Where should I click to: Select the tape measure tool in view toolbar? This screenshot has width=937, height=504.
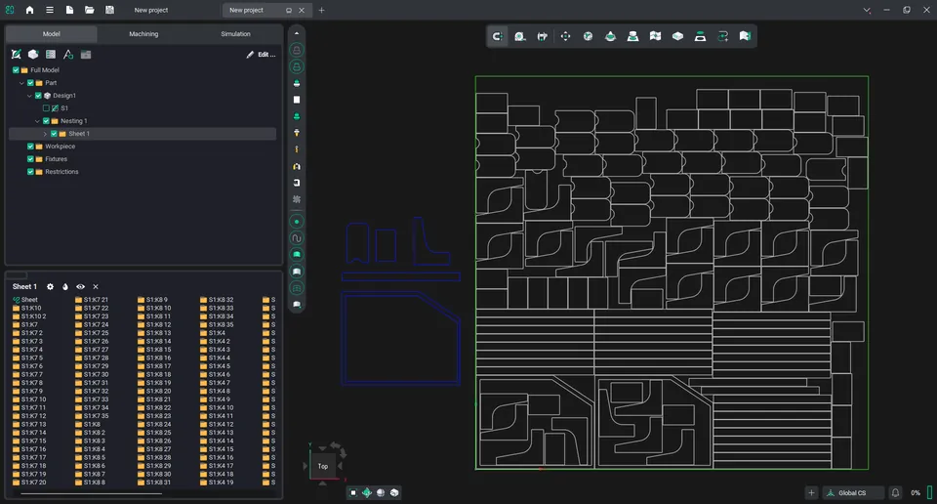click(520, 36)
